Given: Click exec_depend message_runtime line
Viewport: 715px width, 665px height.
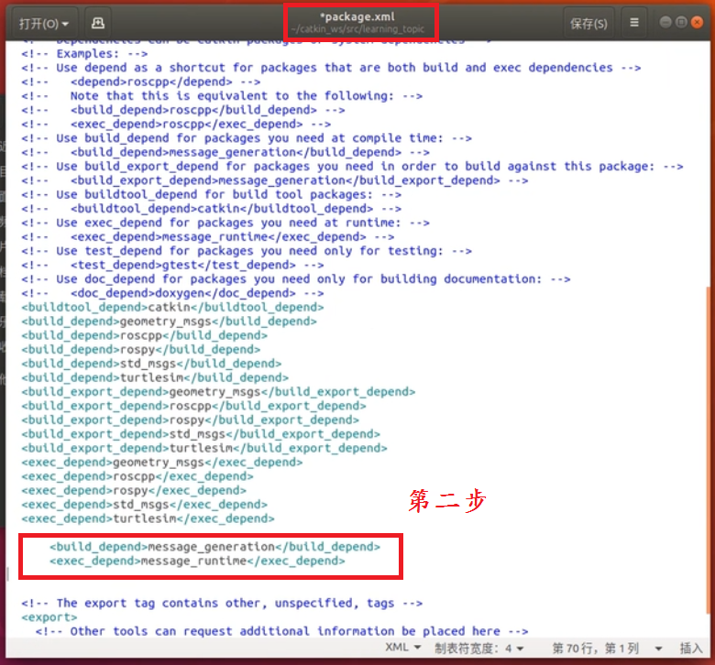Looking at the screenshot, I should [x=197, y=561].
